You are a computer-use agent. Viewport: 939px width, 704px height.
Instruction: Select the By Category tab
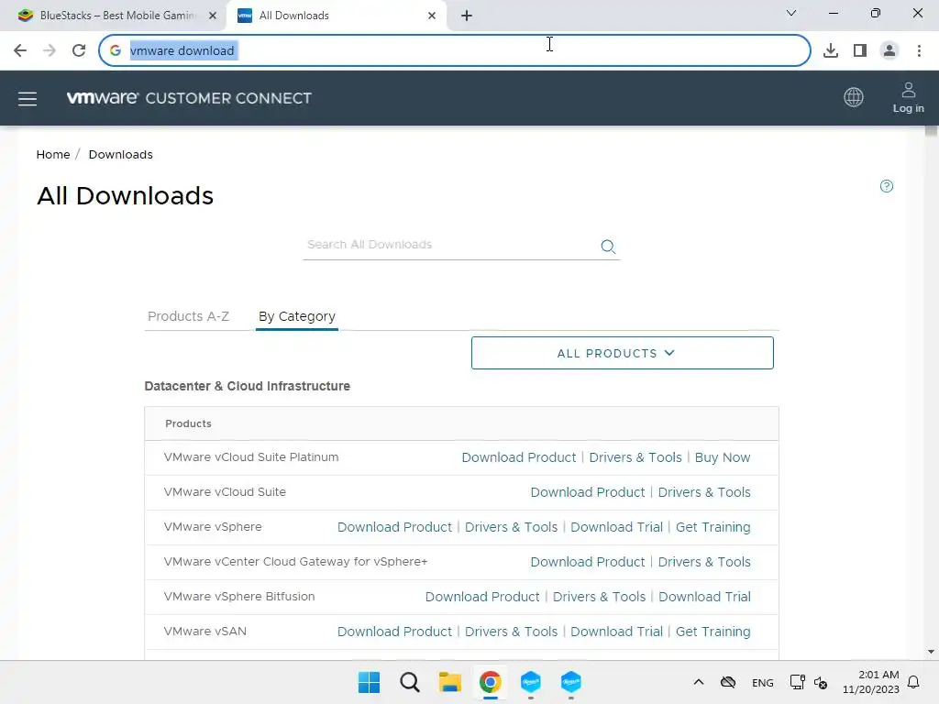[297, 316]
